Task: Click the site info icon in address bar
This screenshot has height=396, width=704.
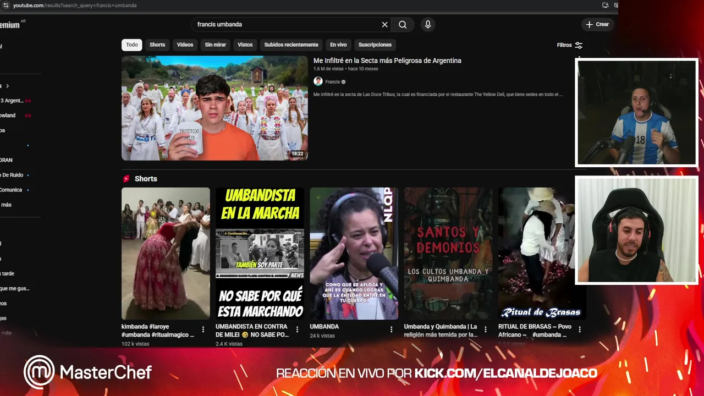Action: pos(5,5)
